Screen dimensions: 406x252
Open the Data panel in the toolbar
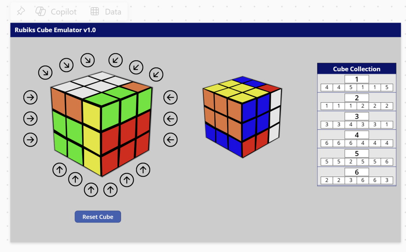[106, 12]
